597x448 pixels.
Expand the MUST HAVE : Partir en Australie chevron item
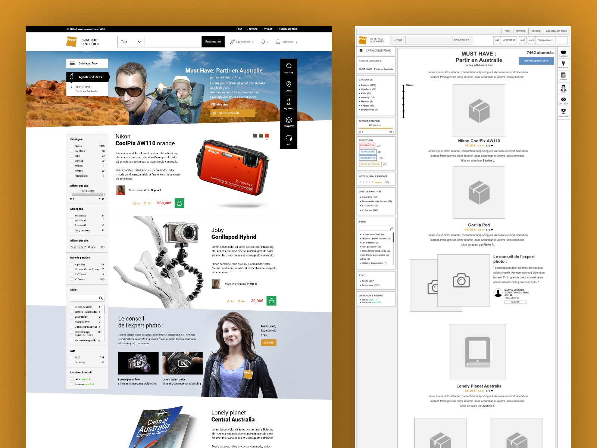click(x=72, y=87)
